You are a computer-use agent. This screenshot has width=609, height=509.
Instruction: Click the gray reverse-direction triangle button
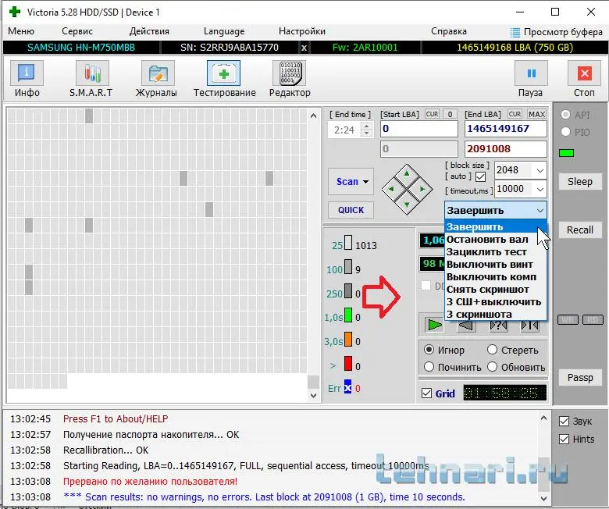pos(466,325)
